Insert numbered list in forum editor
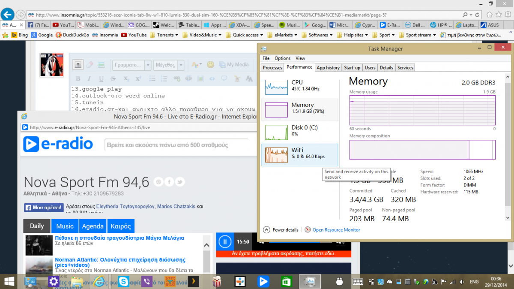The height and width of the screenshot is (289, 514). (164, 79)
